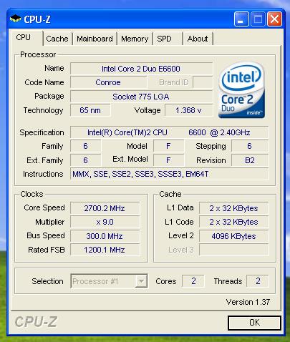Click the Technology value 65 nm

pos(90,110)
